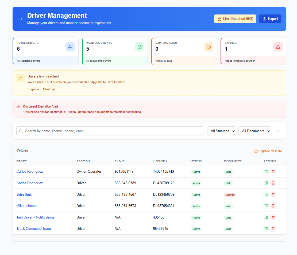This screenshot has height=255, width=297.
Task: Click the search input field
Action: click(107, 131)
